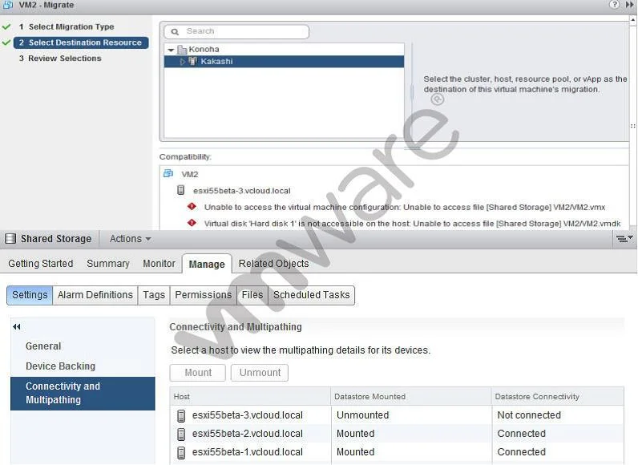
Task: Click the Datastore Mounted column header
Action: coord(411,397)
